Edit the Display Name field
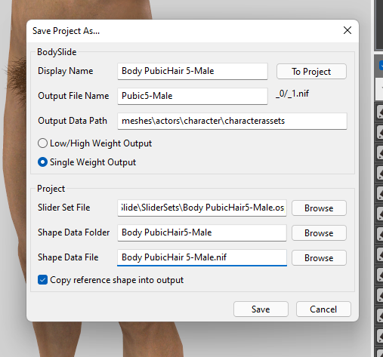The height and width of the screenshot is (357, 383). 193,71
